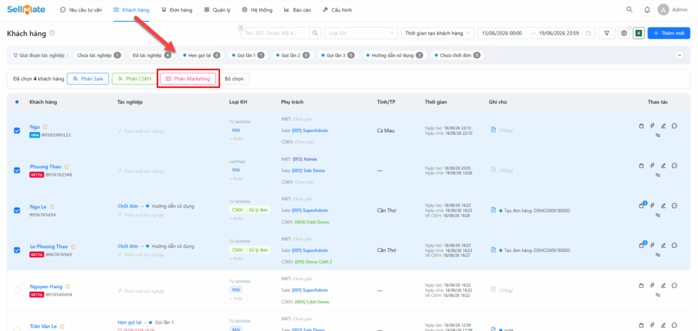Toggle the select-all checkbox in table header
The height and width of the screenshot is (331, 698).
click(17, 102)
